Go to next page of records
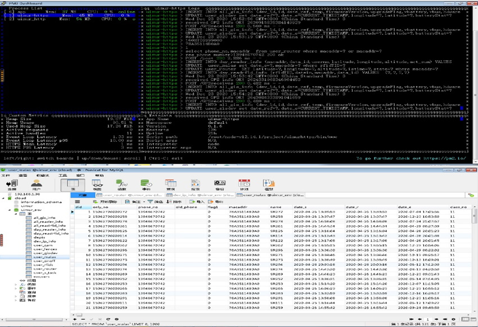 436,319
